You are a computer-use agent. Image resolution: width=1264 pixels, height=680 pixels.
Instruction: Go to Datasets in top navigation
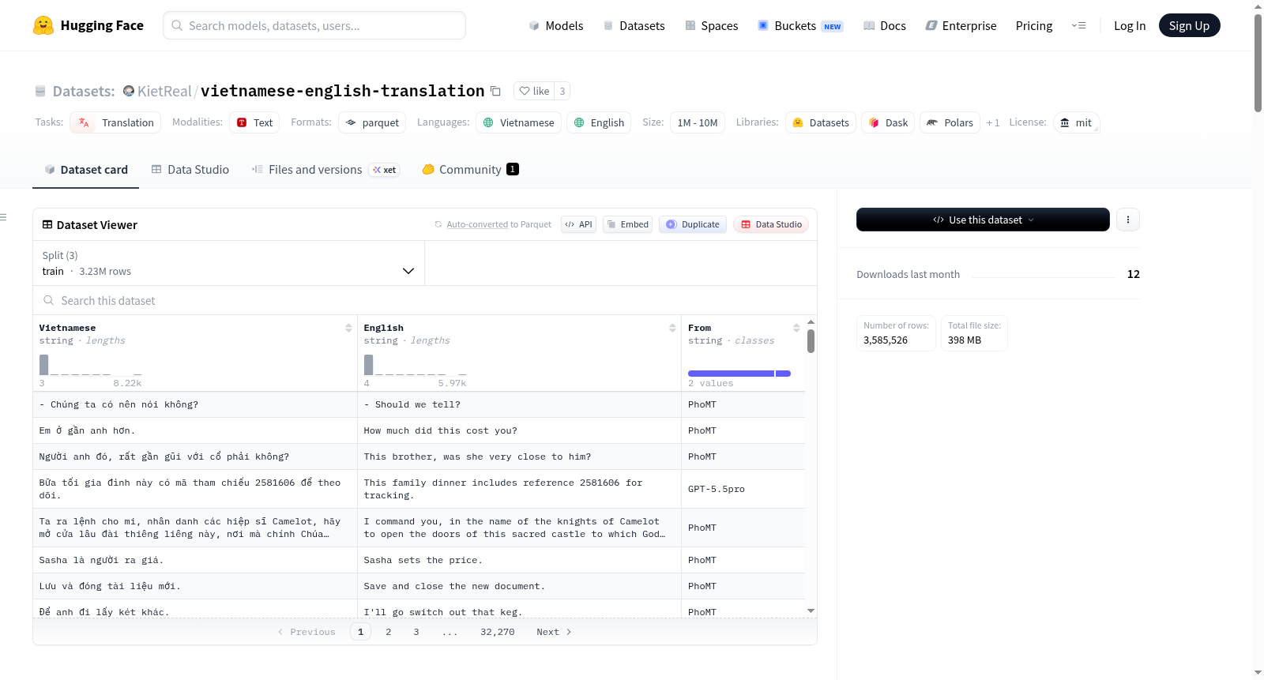[634, 25]
